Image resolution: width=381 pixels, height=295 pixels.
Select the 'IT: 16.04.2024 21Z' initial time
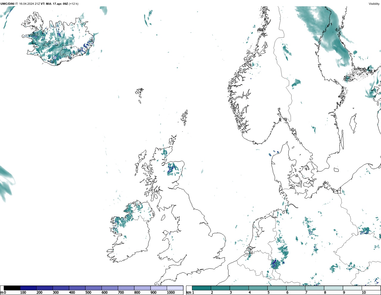pyautogui.click(x=28, y=4)
